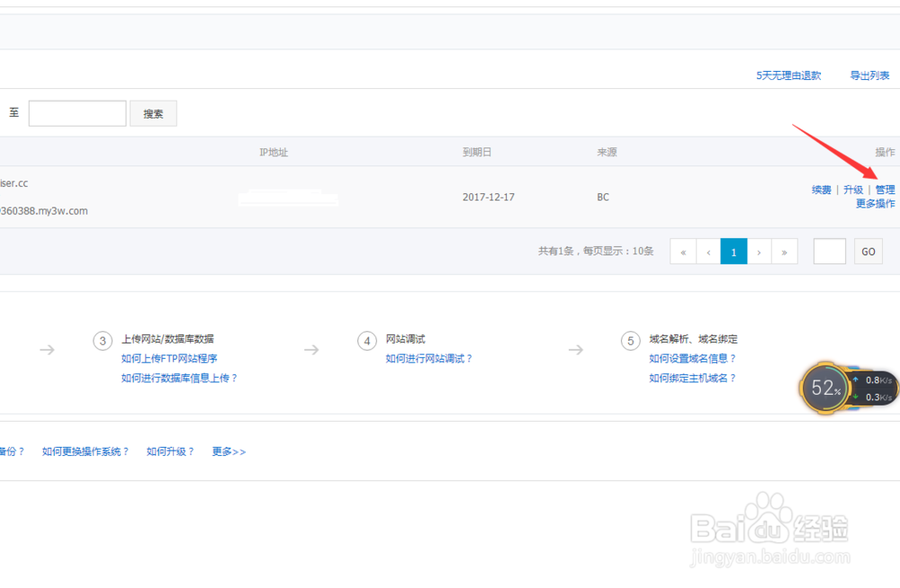This screenshot has width=900, height=588.
Task: Click the IP地址 column header
Action: (274, 152)
